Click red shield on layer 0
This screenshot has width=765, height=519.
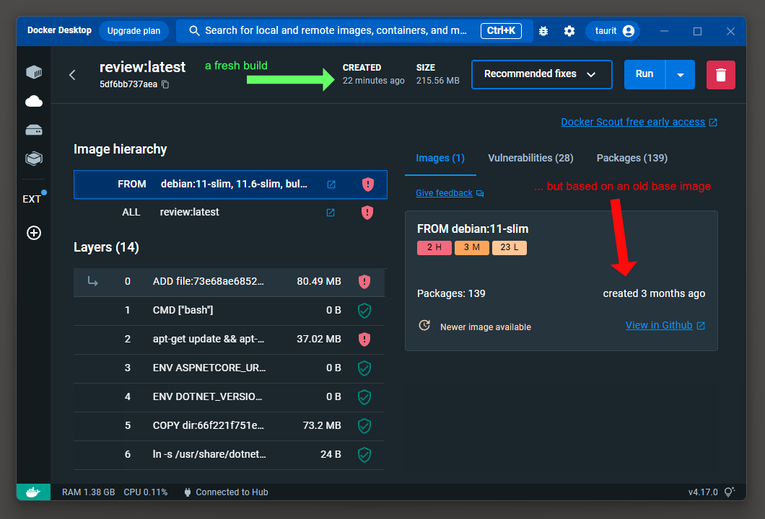pyautogui.click(x=364, y=282)
